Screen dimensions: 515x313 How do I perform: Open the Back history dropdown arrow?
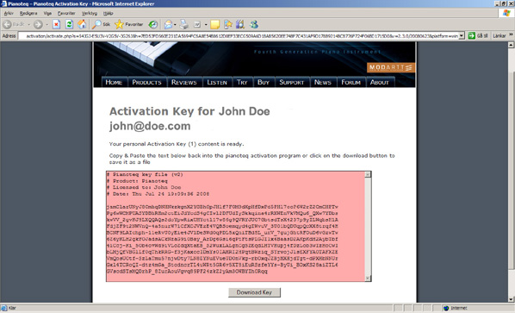29,25
